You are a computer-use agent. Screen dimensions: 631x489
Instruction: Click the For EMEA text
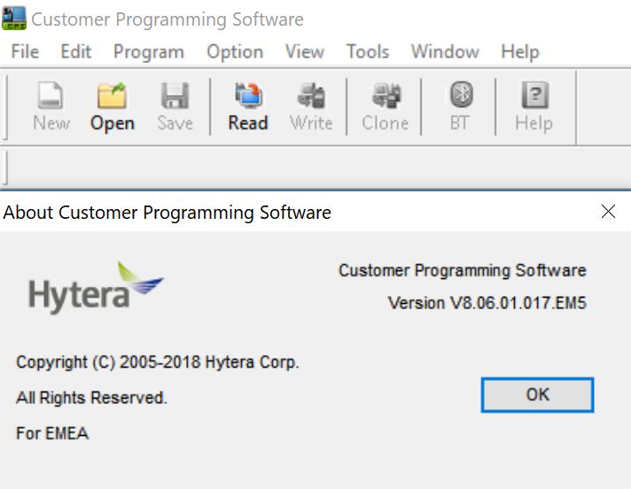(x=52, y=433)
